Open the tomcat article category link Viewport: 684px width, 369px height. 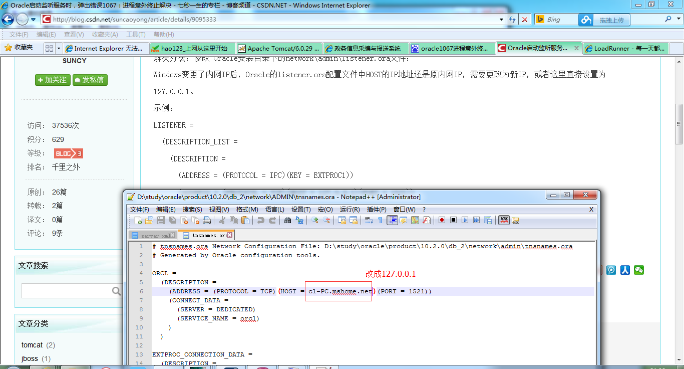[32, 345]
